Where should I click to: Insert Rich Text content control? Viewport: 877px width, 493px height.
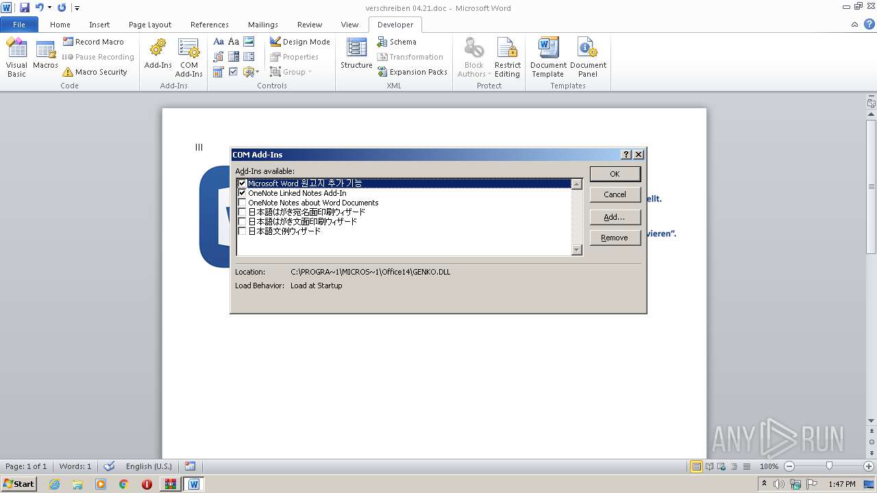(219, 42)
